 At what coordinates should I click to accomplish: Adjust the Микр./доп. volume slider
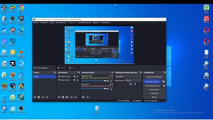(94, 89)
